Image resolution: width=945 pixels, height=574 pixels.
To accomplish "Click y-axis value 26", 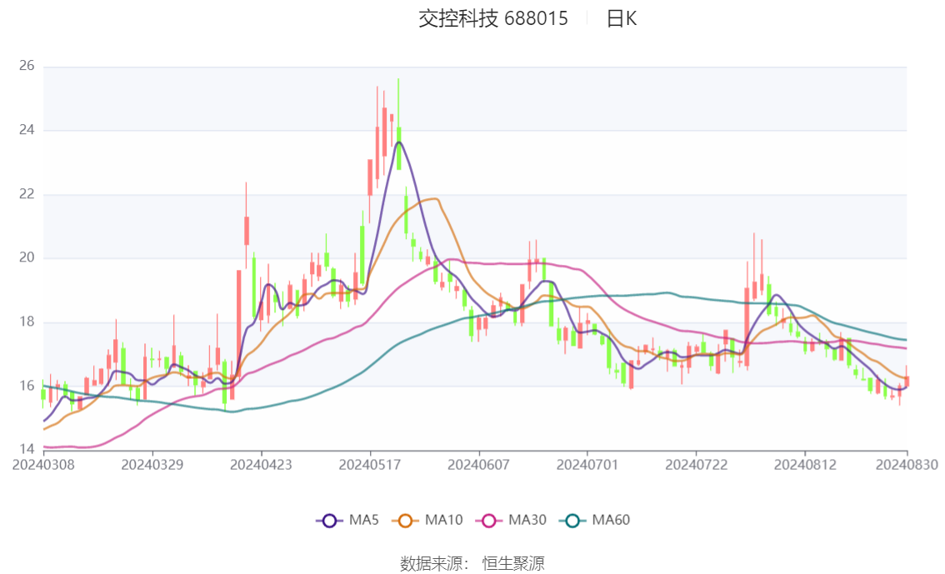I will pos(27,66).
